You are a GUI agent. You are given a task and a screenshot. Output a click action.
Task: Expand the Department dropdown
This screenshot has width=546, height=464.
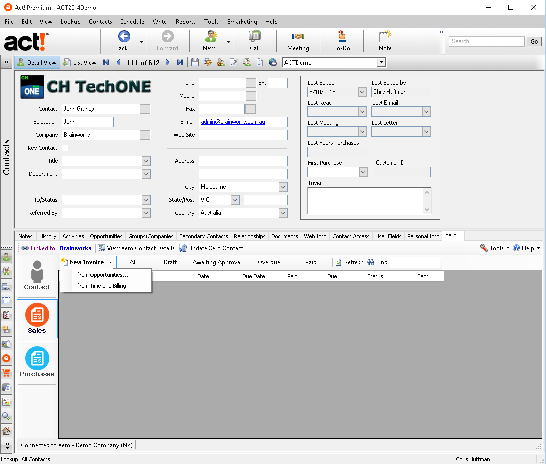pyautogui.click(x=146, y=174)
